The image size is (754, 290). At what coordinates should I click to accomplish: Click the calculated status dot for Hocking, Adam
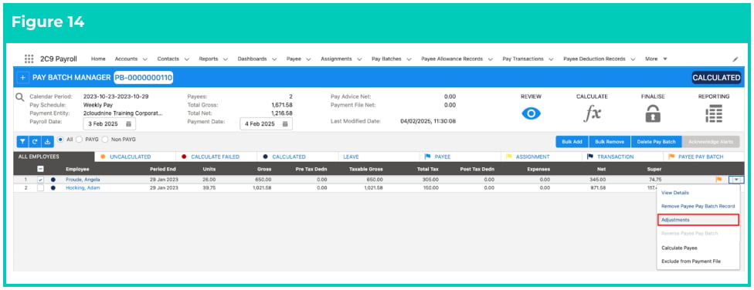[x=53, y=187]
